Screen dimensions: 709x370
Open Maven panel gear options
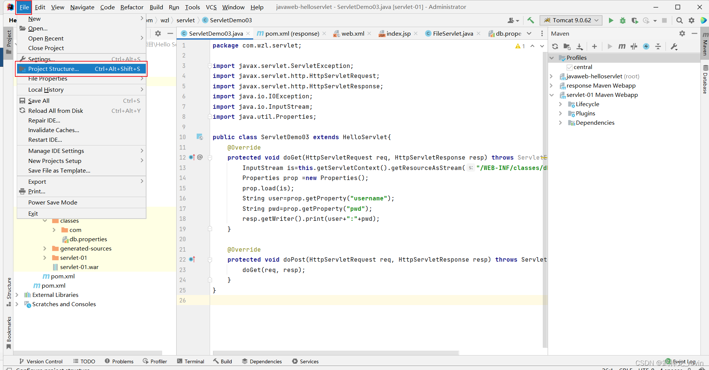click(x=682, y=33)
